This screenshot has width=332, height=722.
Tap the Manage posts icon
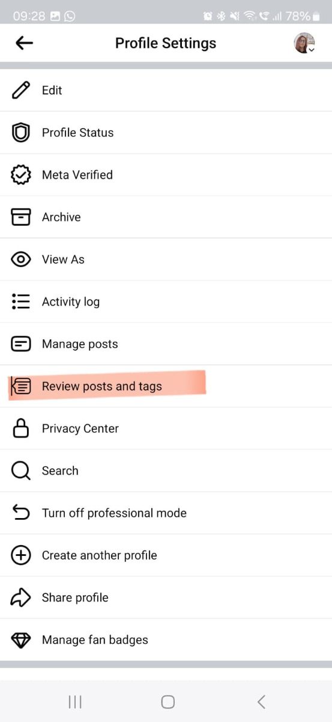pyautogui.click(x=21, y=344)
